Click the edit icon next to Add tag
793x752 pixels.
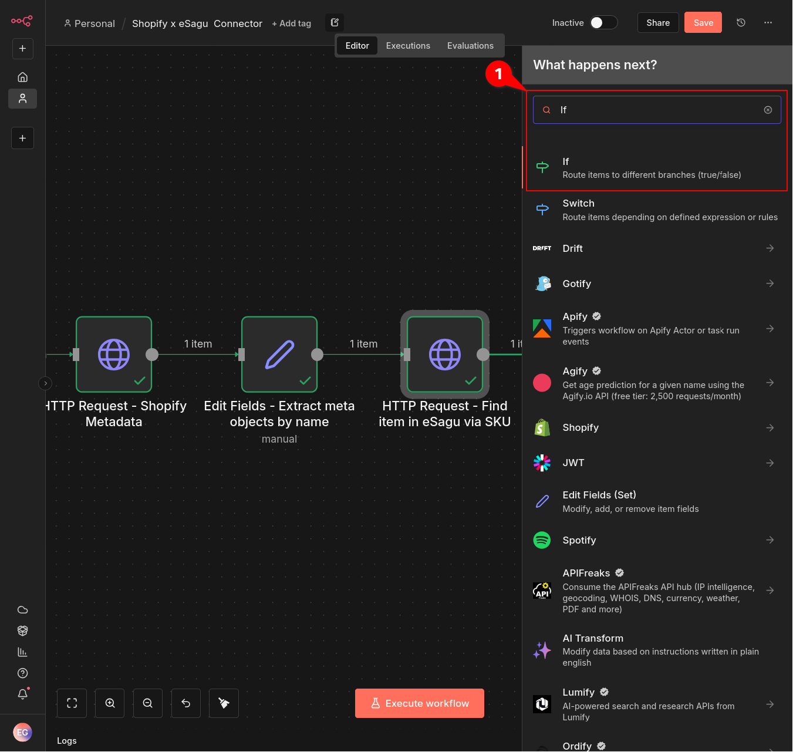335,23
